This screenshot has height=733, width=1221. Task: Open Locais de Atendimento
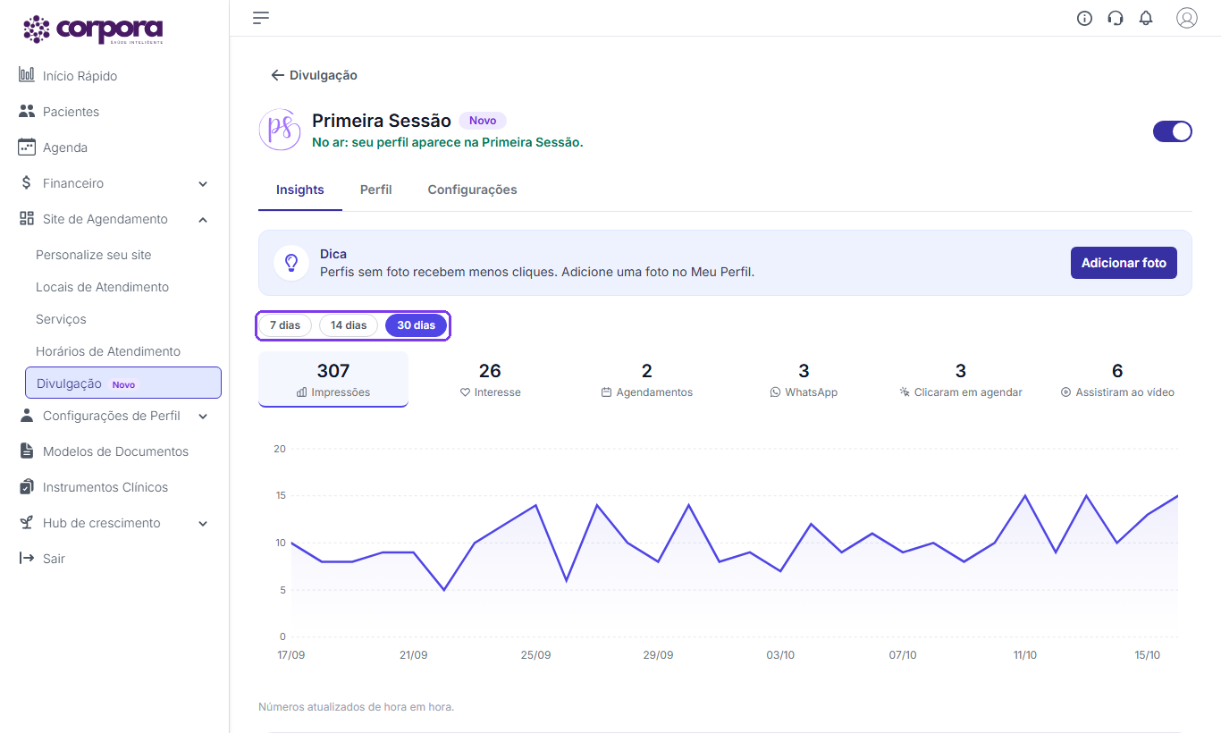102,287
